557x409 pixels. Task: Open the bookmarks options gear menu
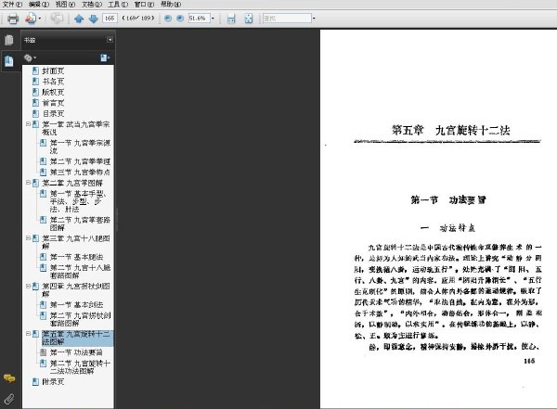[x=30, y=58]
